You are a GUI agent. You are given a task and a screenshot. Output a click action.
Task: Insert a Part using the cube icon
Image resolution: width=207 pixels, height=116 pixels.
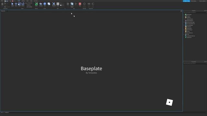tap(45, 4)
